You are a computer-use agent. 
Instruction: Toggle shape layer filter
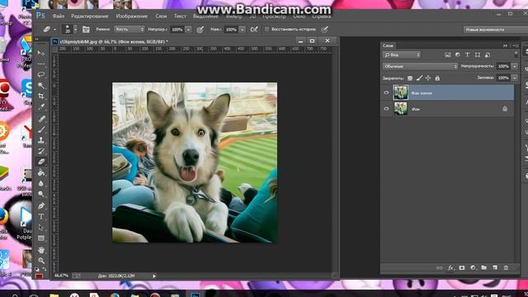click(x=478, y=55)
